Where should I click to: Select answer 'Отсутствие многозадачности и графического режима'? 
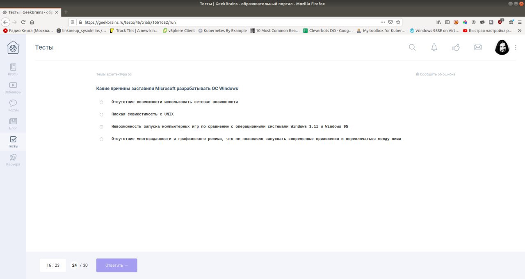pyautogui.click(x=101, y=139)
